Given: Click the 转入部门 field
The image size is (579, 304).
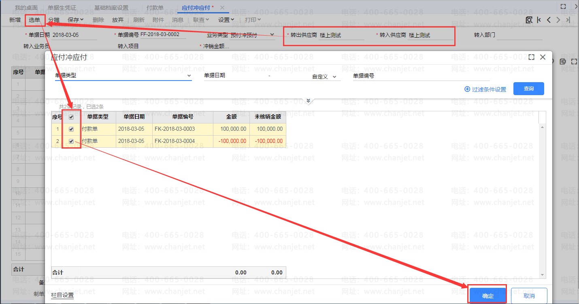Looking at the screenshot, I should (x=519, y=35).
